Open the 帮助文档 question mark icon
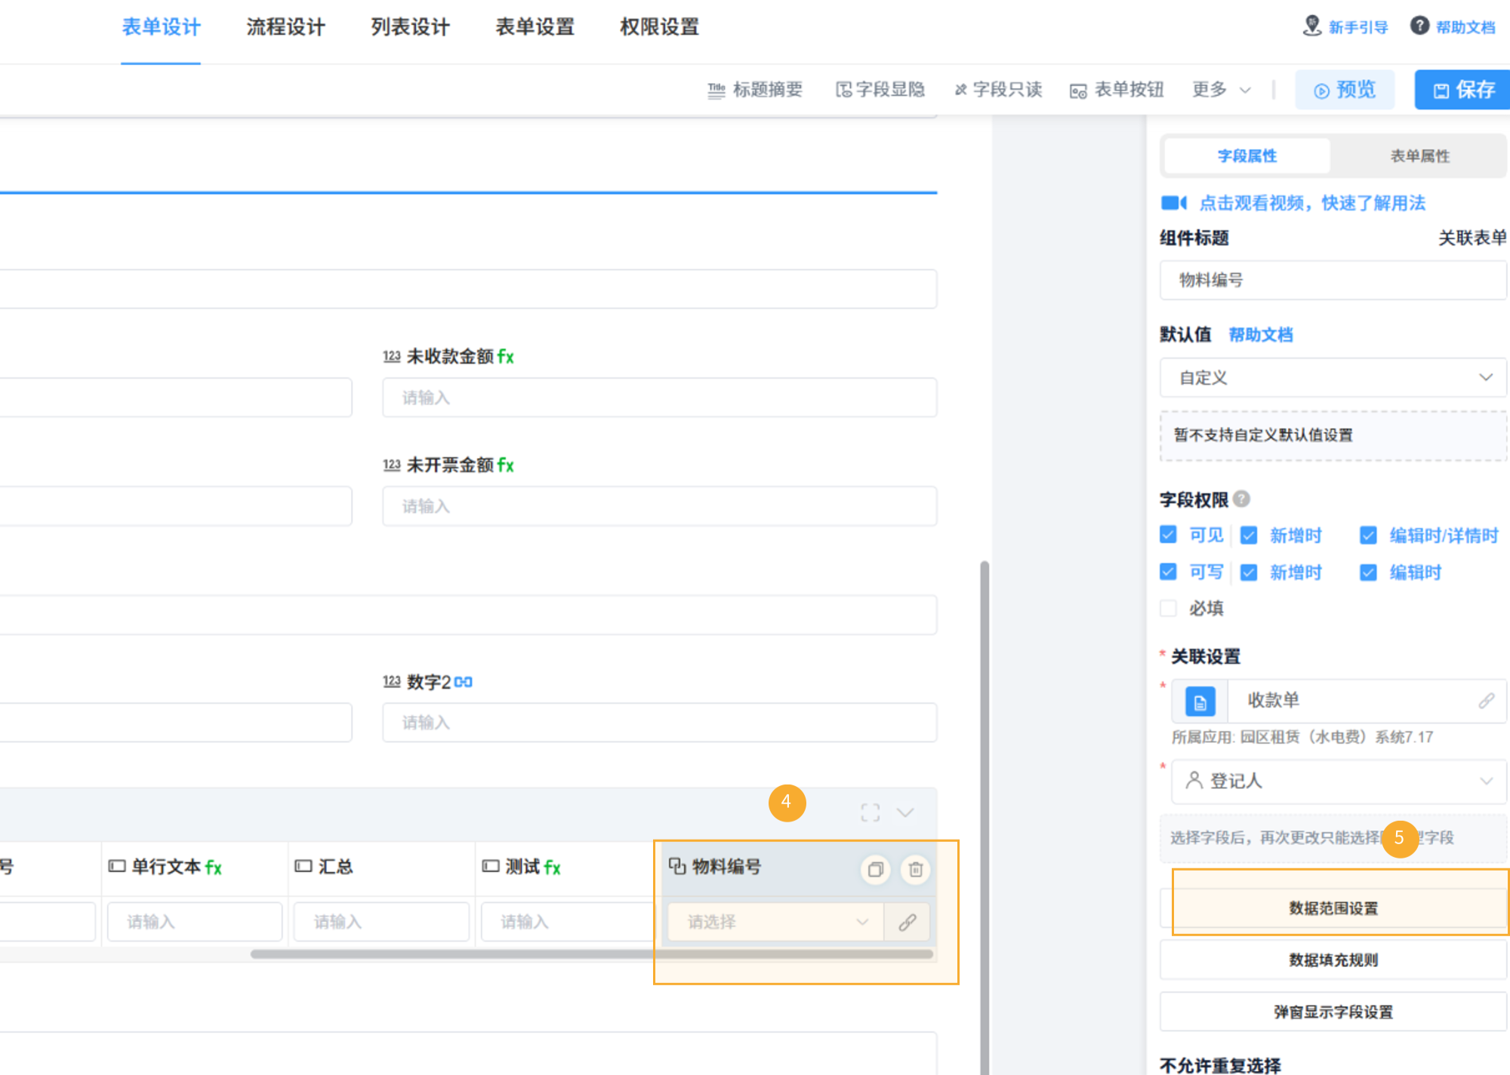This screenshot has width=1510, height=1075. pyautogui.click(x=1419, y=26)
